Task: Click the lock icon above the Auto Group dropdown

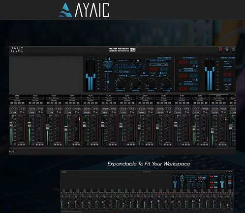Action: click(x=196, y=80)
